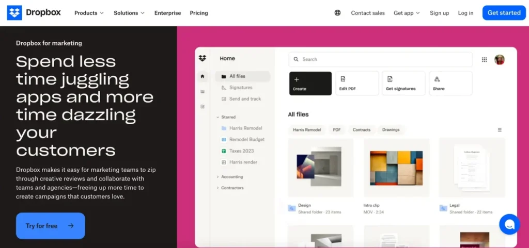The width and height of the screenshot is (529, 248).
Task: Open the Enterprise page
Action: (x=168, y=13)
